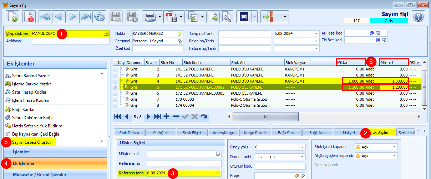
Task: Remove a row with the grid minus icon
Action: [x=176, y=116]
